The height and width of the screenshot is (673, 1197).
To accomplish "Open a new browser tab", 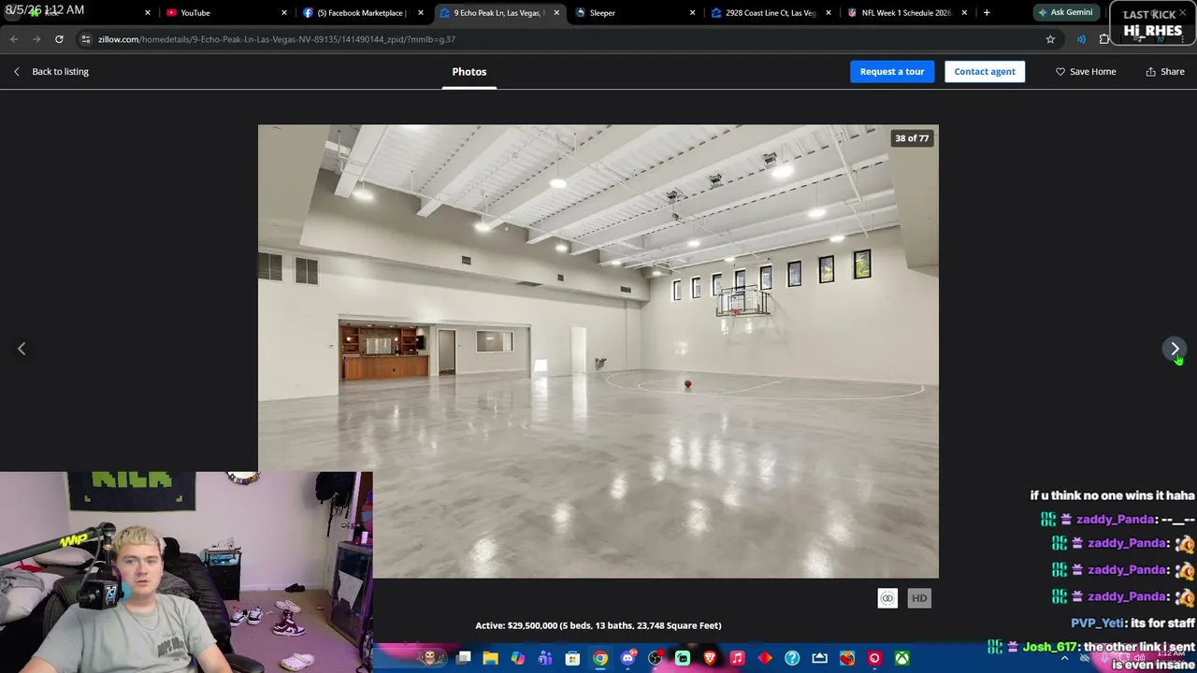I will 987,12.
